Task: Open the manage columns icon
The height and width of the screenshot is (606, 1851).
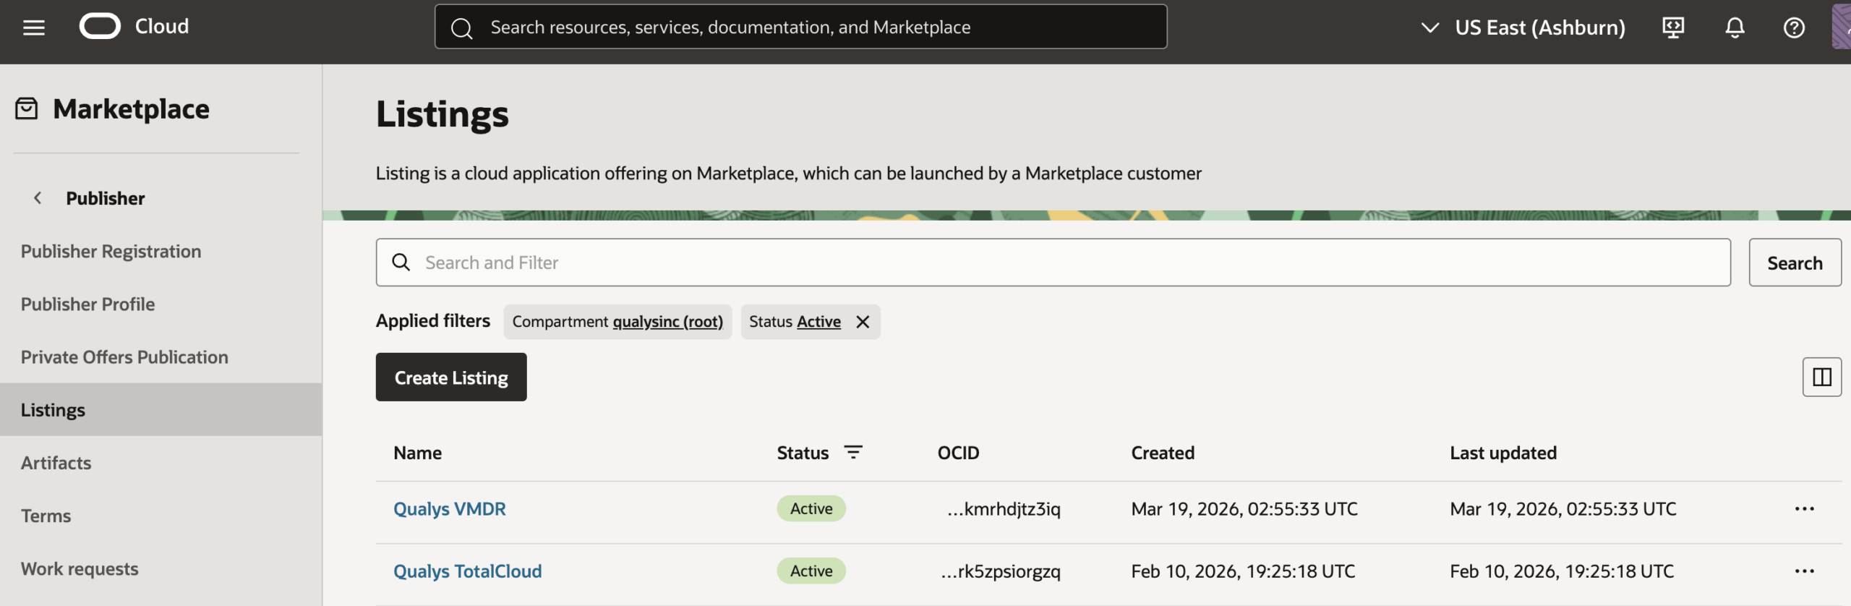Action: [1821, 377]
